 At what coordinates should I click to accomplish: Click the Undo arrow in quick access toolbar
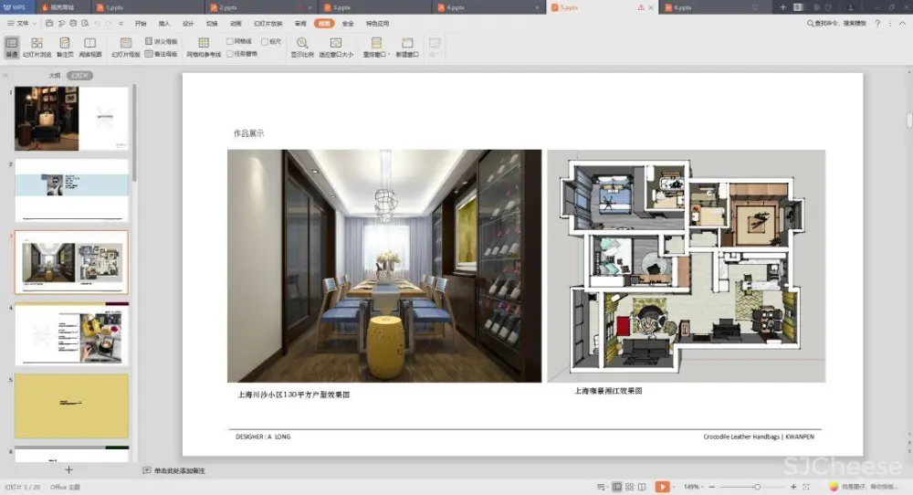tap(97, 24)
